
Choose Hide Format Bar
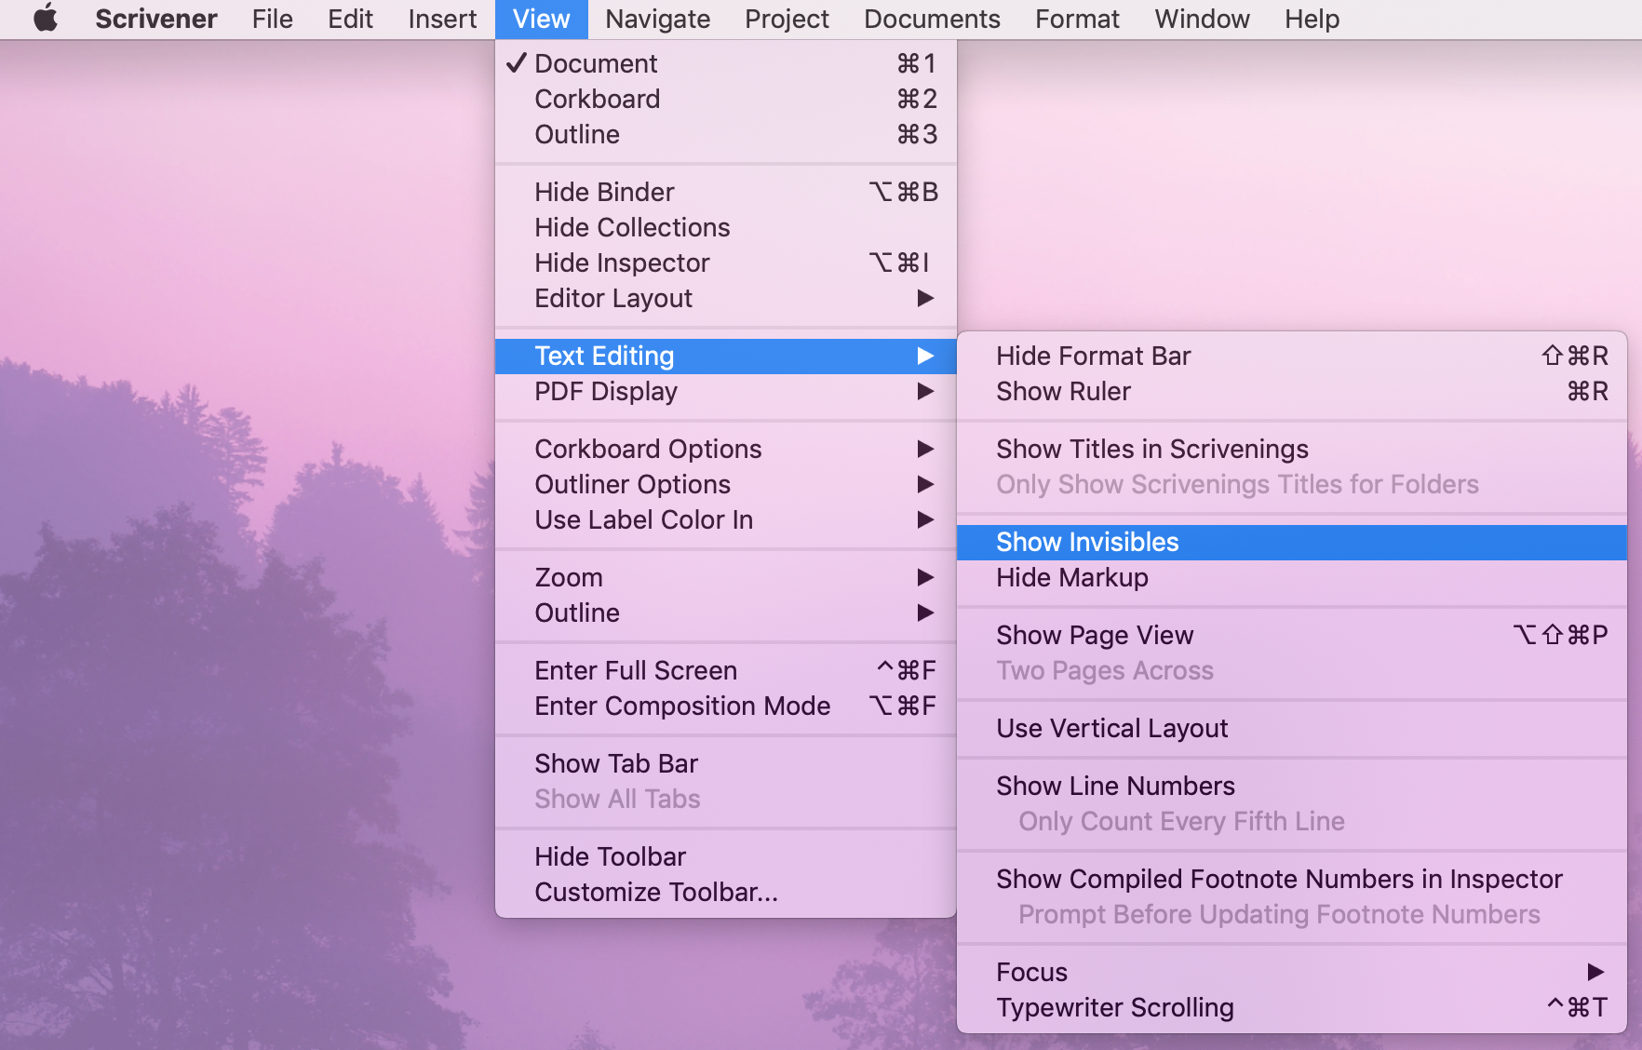click(1292, 356)
